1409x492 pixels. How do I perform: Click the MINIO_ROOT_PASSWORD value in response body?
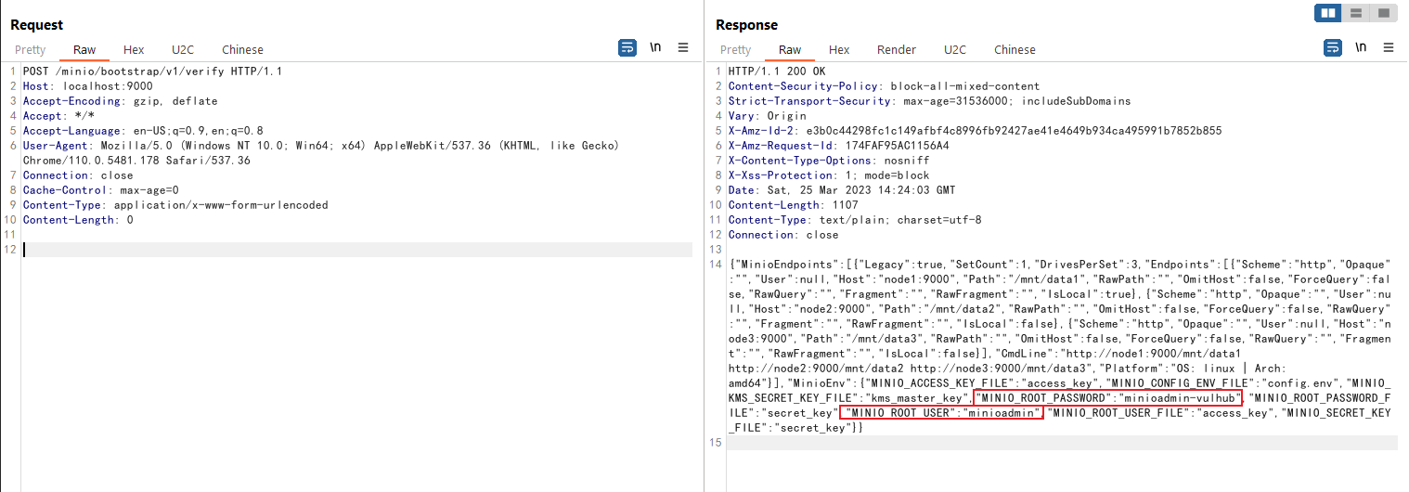(1181, 398)
